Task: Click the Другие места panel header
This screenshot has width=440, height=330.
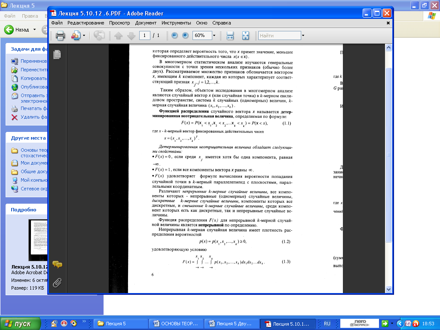Action: click(27, 138)
